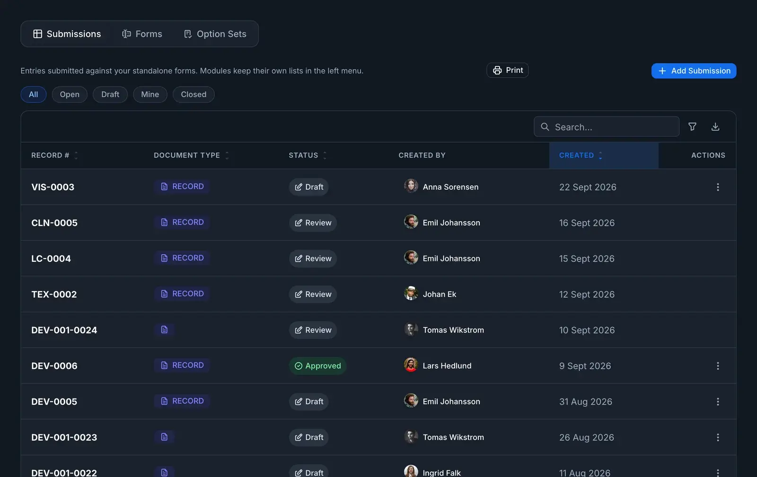Select the All filter chip
Image resolution: width=757 pixels, height=477 pixels.
pos(33,95)
